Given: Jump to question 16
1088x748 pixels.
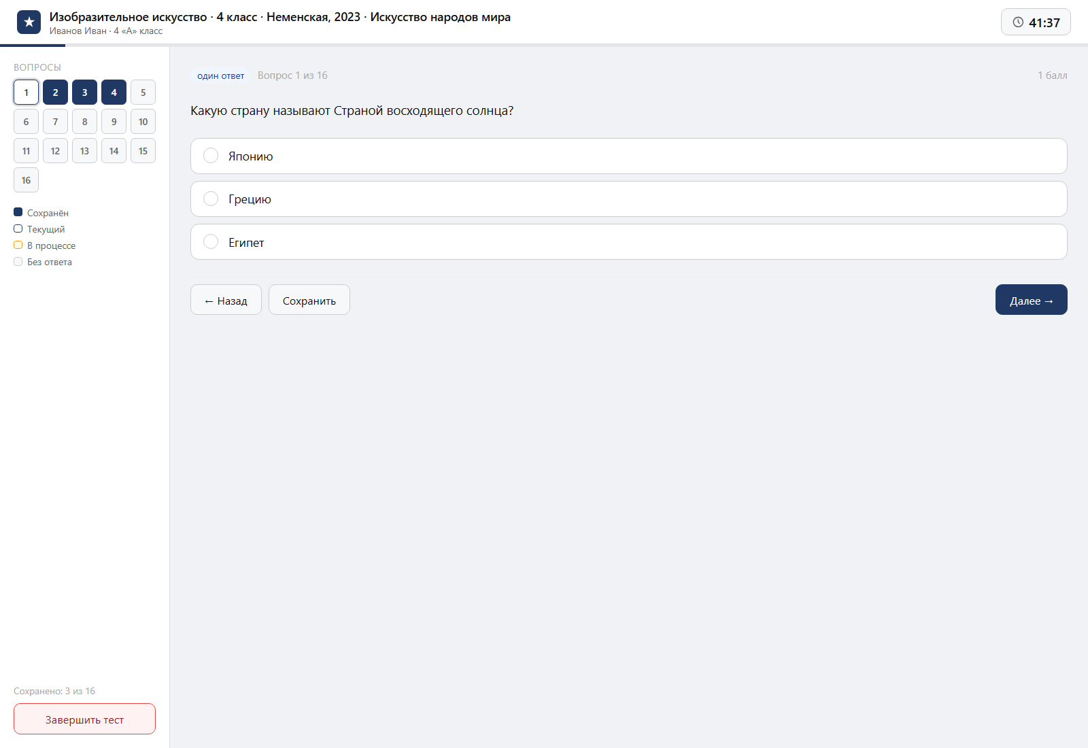Looking at the screenshot, I should click(x=26, y=180).
